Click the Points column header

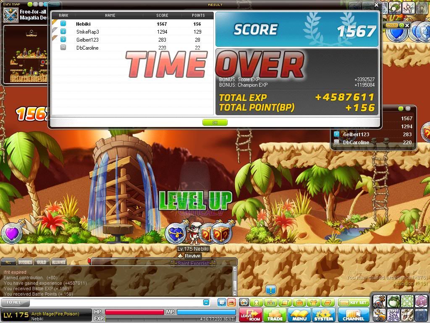(198, 16)
